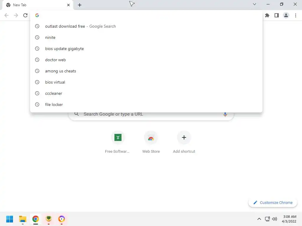Screen dimensions: 302x226
Task: Select 'bios update gigabyte' suggestion
Action: click(x=146, y=49)
